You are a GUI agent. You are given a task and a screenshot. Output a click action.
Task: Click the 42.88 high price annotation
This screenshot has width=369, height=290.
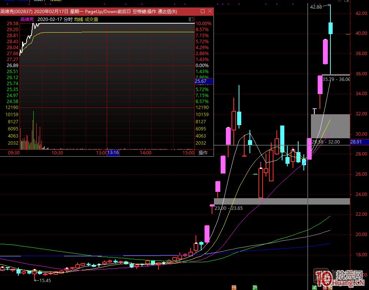point(315,7)
